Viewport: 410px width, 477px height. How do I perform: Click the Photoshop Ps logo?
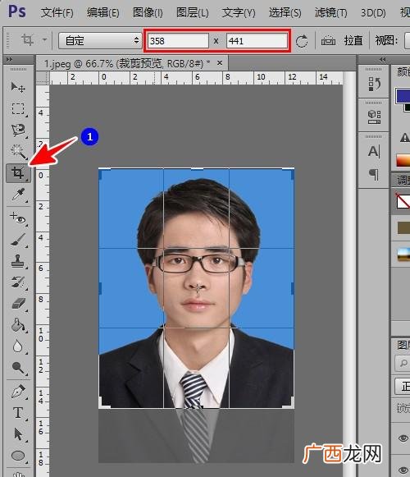pos(17,11)
